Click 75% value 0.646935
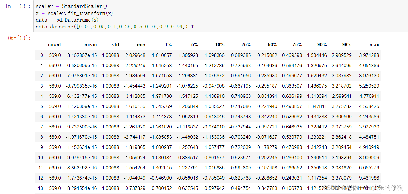Viewport: 408px width, 194px height. pos(292,127)
